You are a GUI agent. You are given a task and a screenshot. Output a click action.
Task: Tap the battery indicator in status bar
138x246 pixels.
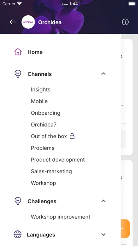click(x=132, y=4)
